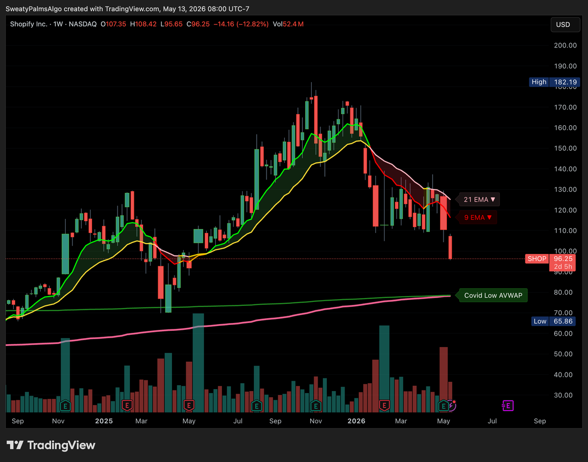588x462 pixels.
Task: Click the green earnings marker after Jul 2025
Action: [x=256, y=405]
